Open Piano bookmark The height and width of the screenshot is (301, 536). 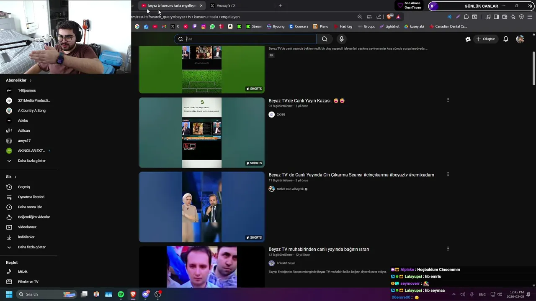[x=321, y=26]
